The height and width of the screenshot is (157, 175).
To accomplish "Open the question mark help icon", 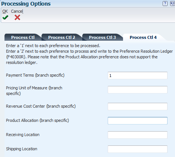I will pyautogui.click(x=165, y=3).
